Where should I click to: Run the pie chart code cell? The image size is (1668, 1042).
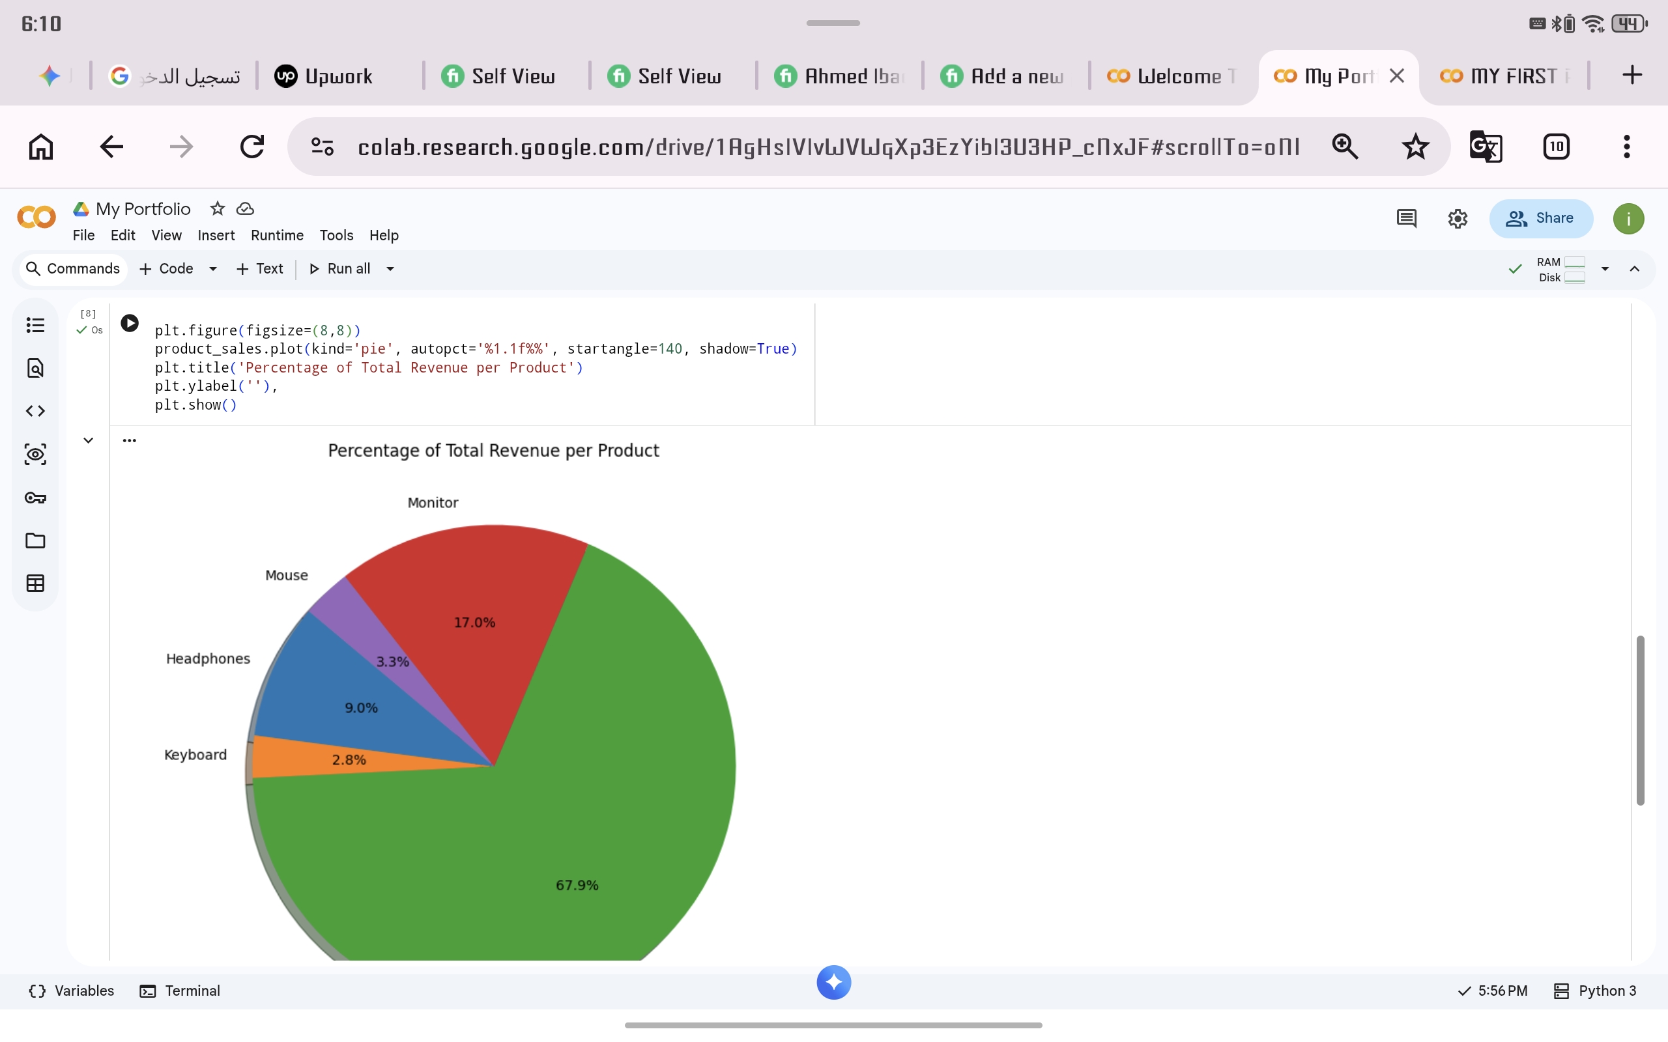tap(130, 323)
